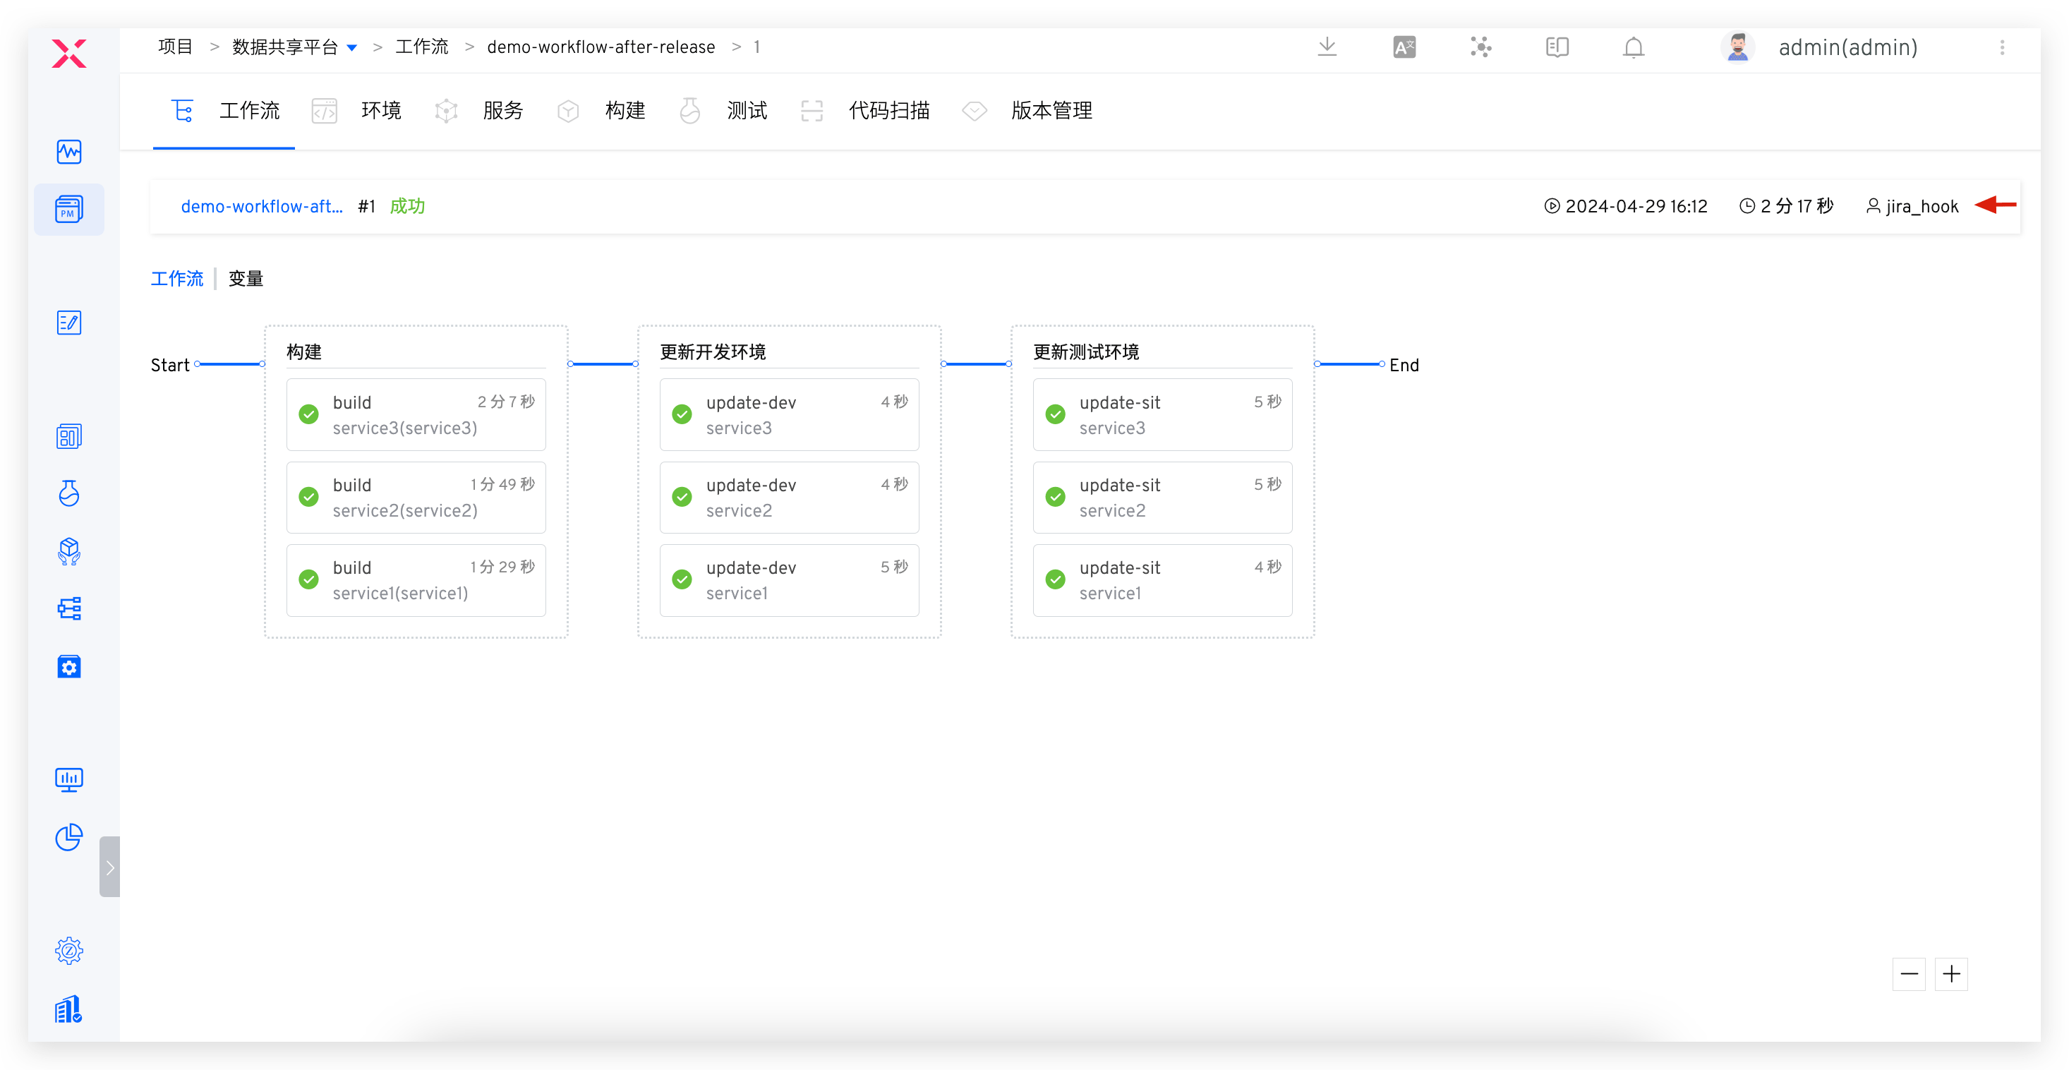The image size is (2069, 1070).
Task: Open the demo-workflow-aft... workflow link
Action: (261, 207)
